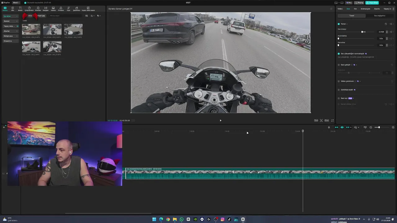
Task: Open File Explorer from the taskbar
Action: tap(175, 219)
